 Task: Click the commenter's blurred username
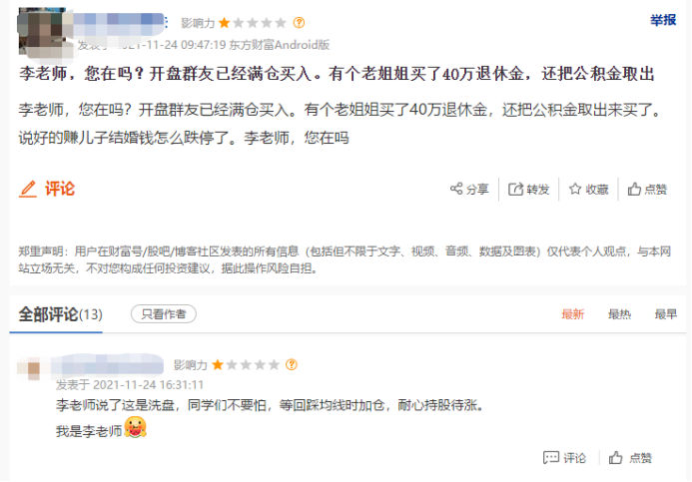point(107,365)
